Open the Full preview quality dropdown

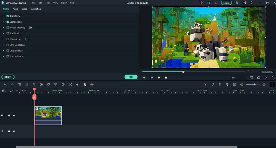pos(238,78)
